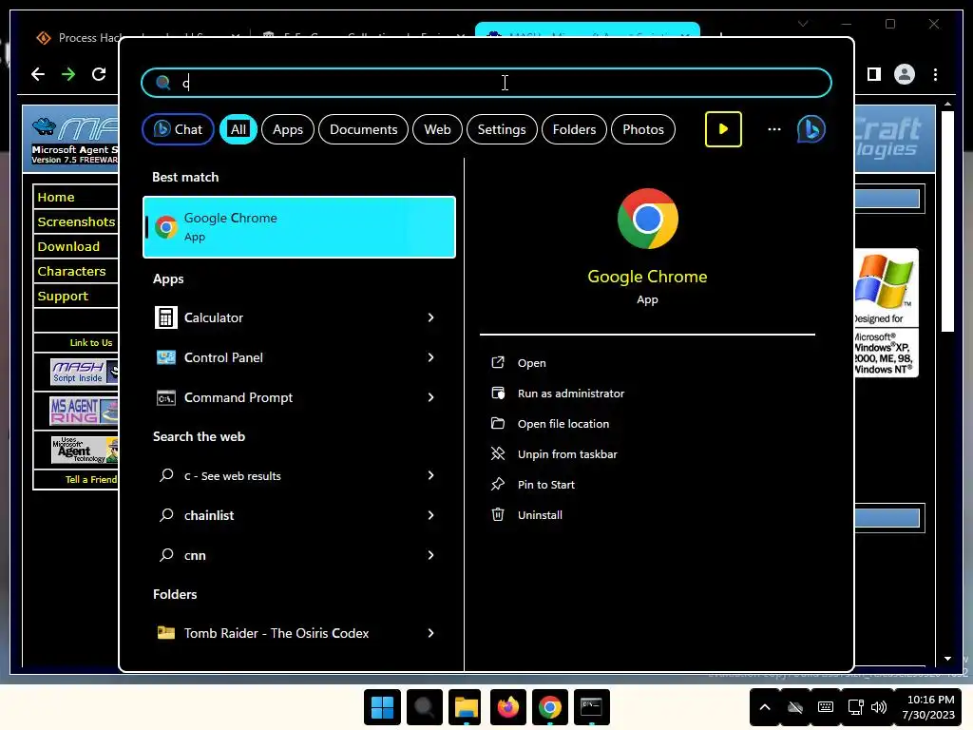Expand cnn web suggestion chevron
Image resolution: width=973 pixels, height=730 pixels.
tap(430, 555)
